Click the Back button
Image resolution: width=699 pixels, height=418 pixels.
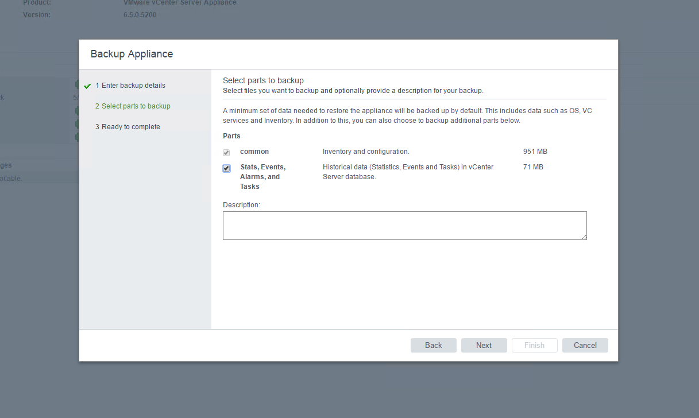point(434,345)
